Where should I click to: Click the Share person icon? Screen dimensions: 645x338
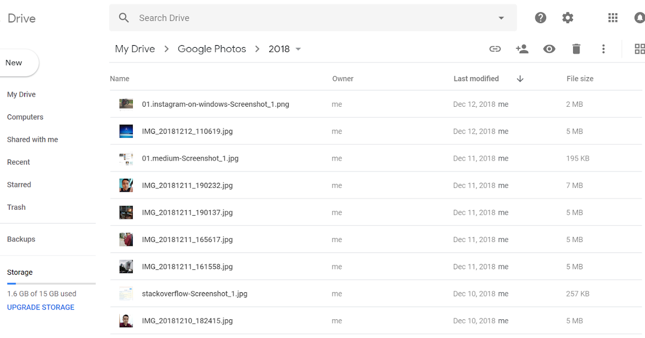[x=522, y=48]
